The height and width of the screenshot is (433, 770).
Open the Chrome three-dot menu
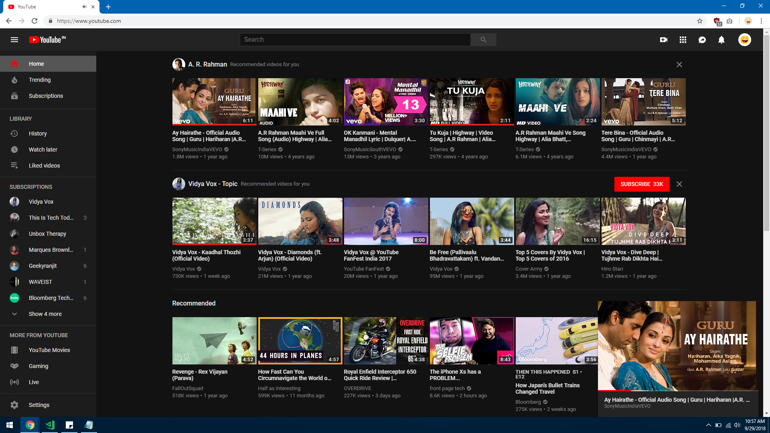[x=761, y=21]
